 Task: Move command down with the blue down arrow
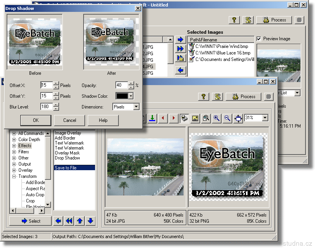90,221
